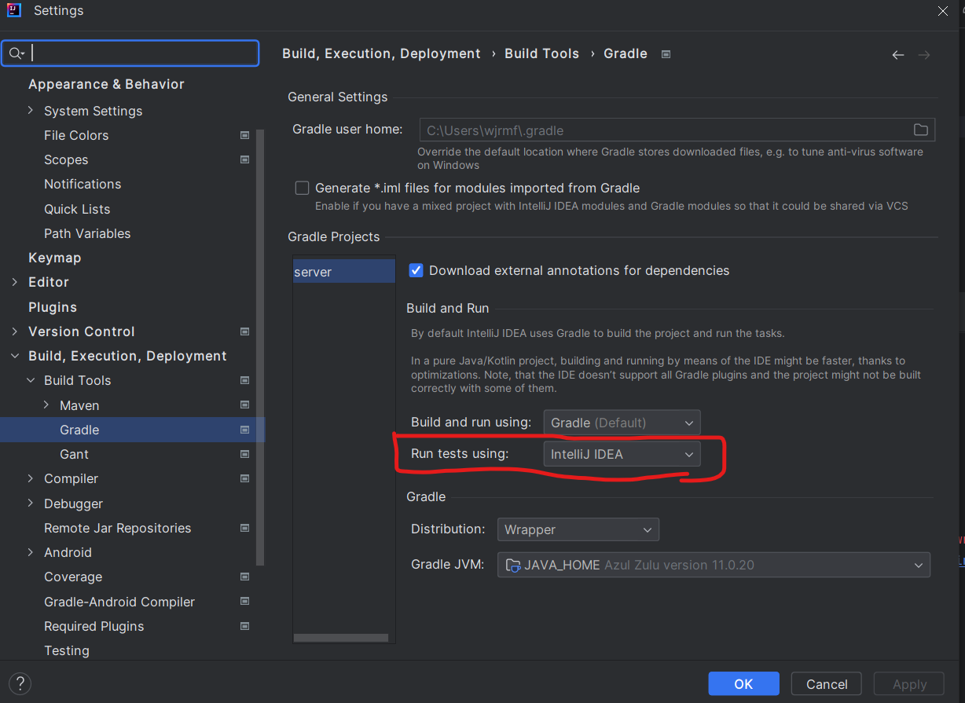Click the search magnifier icon in settings

click(x=15, y=53)
